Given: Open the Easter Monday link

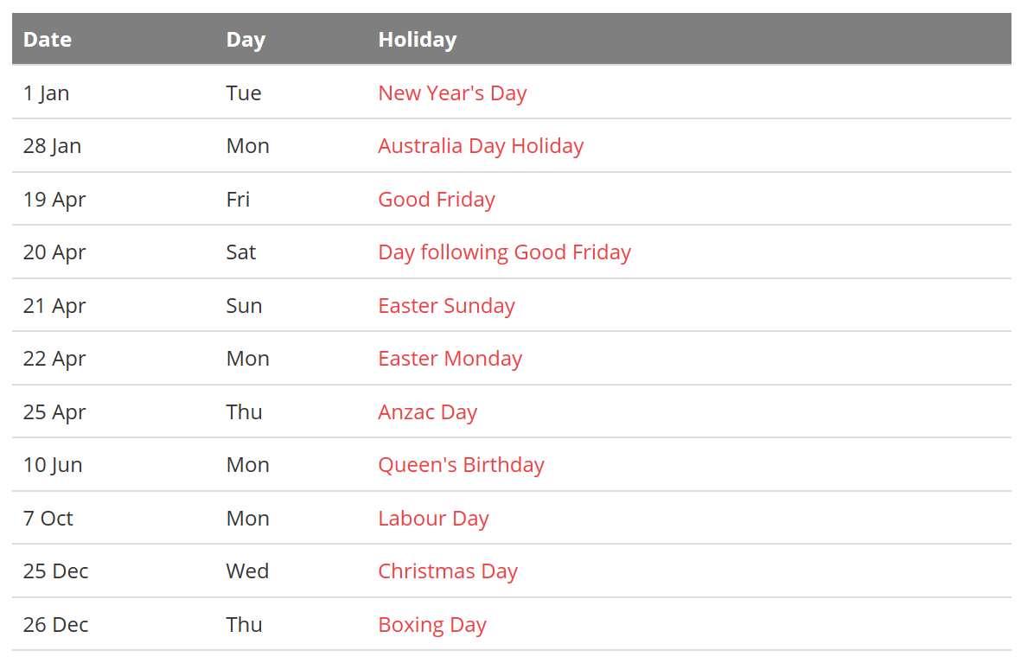Looking at the screenshot, I should (450, 359).
